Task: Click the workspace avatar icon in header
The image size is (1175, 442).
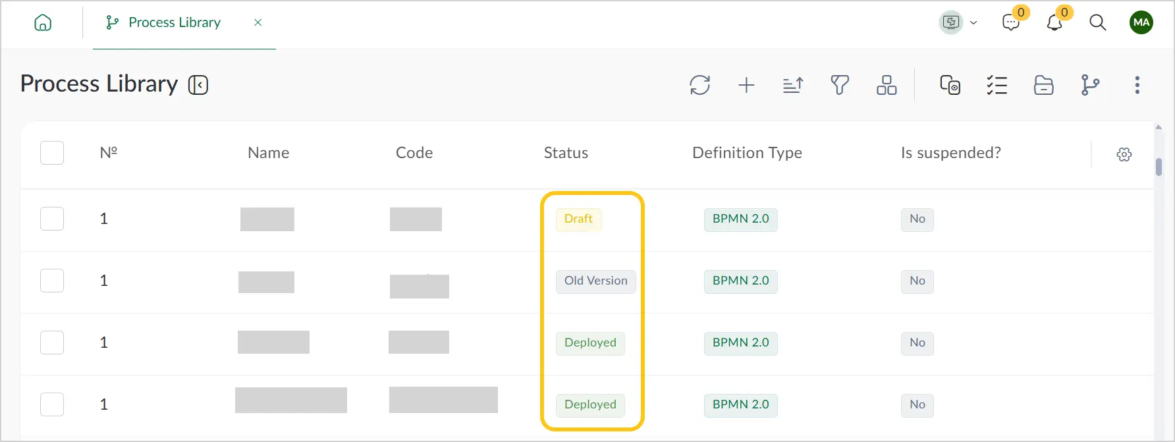Action: click(x=951, y=22)
